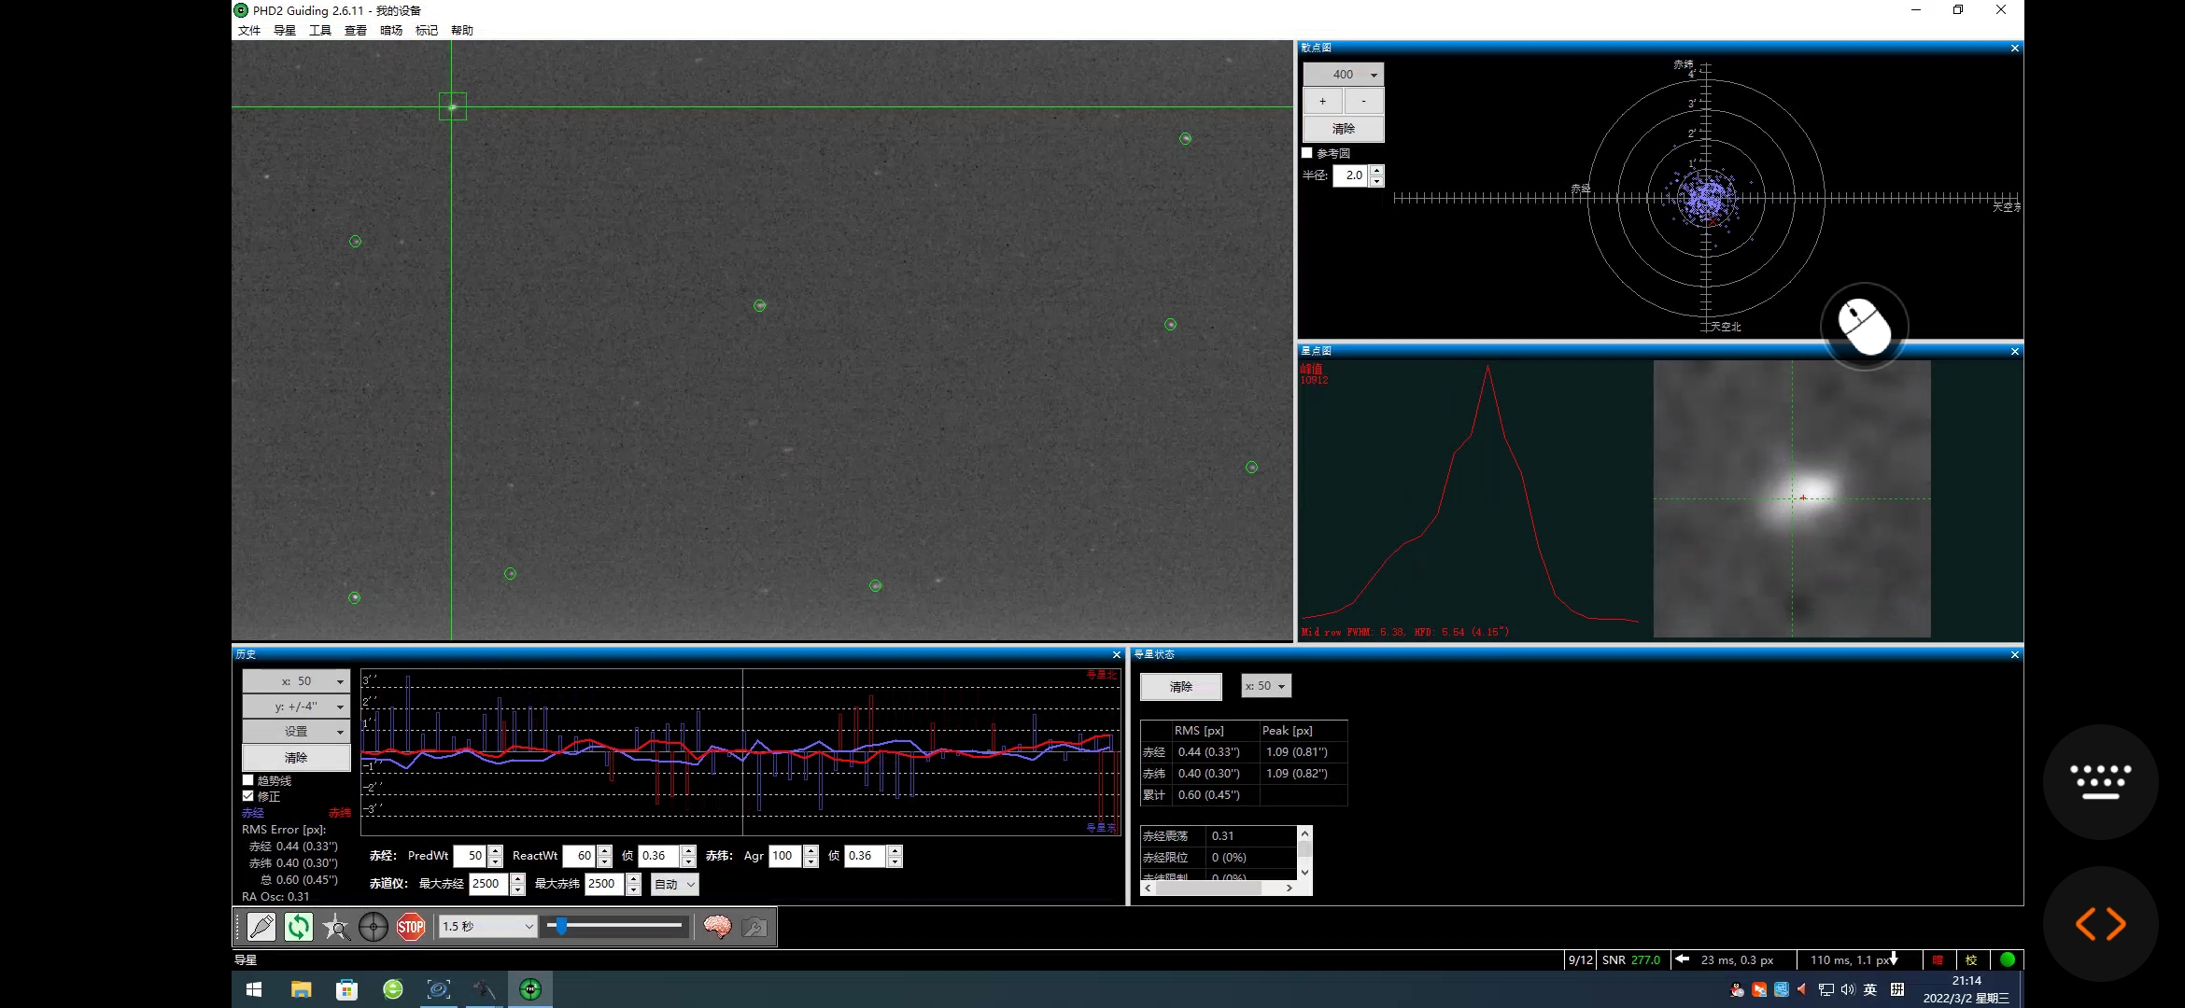Open the on-screen keyboard round button
Image resolution: width=2185 pixels, height=1008 pixels.
point(2100,782)
